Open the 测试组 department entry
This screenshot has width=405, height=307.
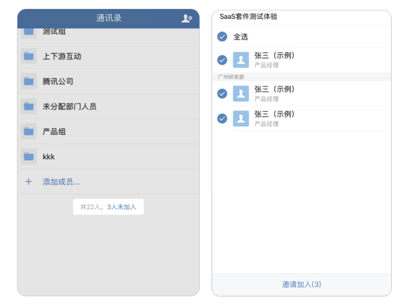click(83, 31)
